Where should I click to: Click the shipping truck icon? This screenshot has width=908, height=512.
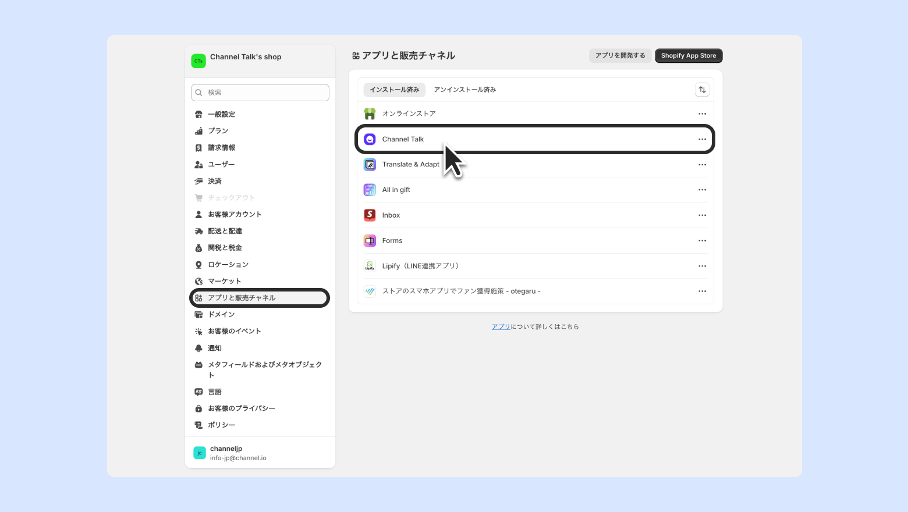point(198,231)
